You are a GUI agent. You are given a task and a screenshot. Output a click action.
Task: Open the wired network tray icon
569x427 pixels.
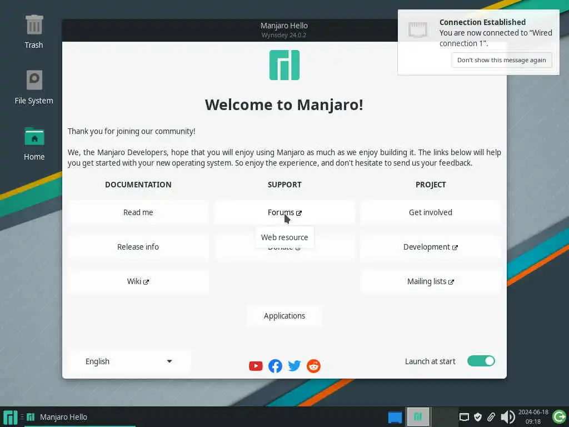pos(464,417)
